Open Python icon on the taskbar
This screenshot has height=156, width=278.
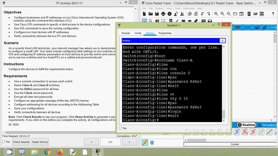point(73,152)
